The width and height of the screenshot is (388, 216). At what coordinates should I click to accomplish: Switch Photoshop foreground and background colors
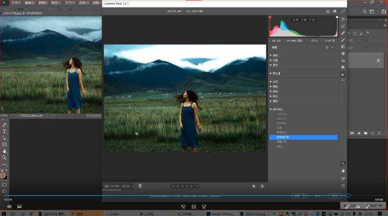click(x=6, y=170)
